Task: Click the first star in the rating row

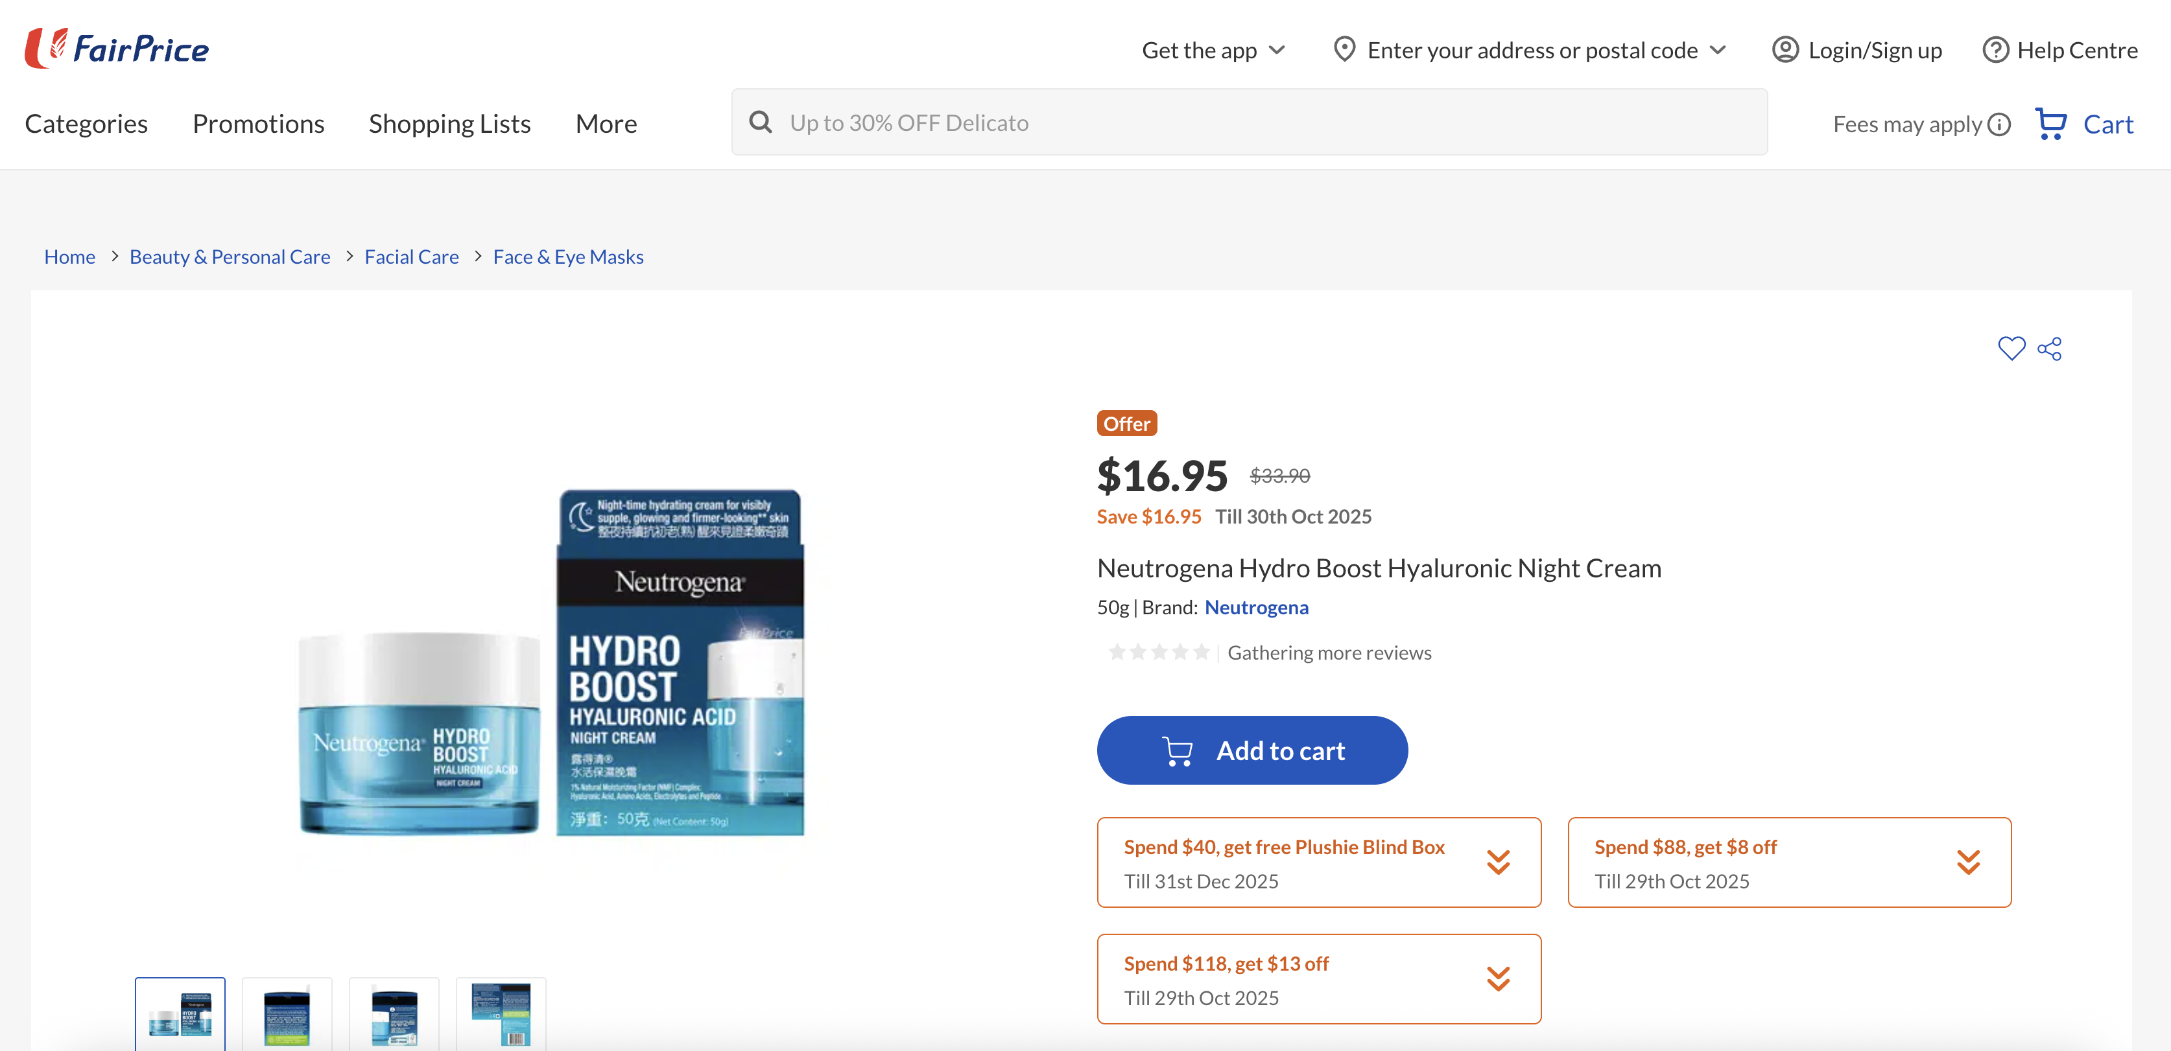Action: [1117, 651]
